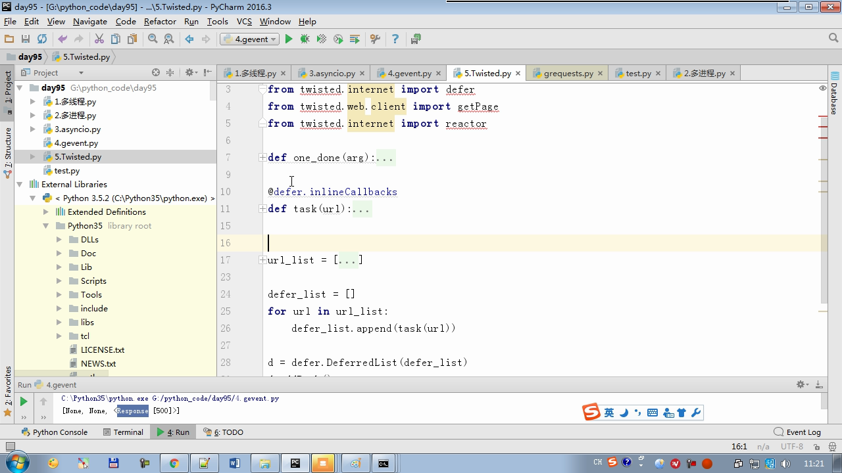This screenshot has height=473, width=842.
Task: Toggle the 1: Project side tool window
Action: pyautogui.click(x=8, y=87)
